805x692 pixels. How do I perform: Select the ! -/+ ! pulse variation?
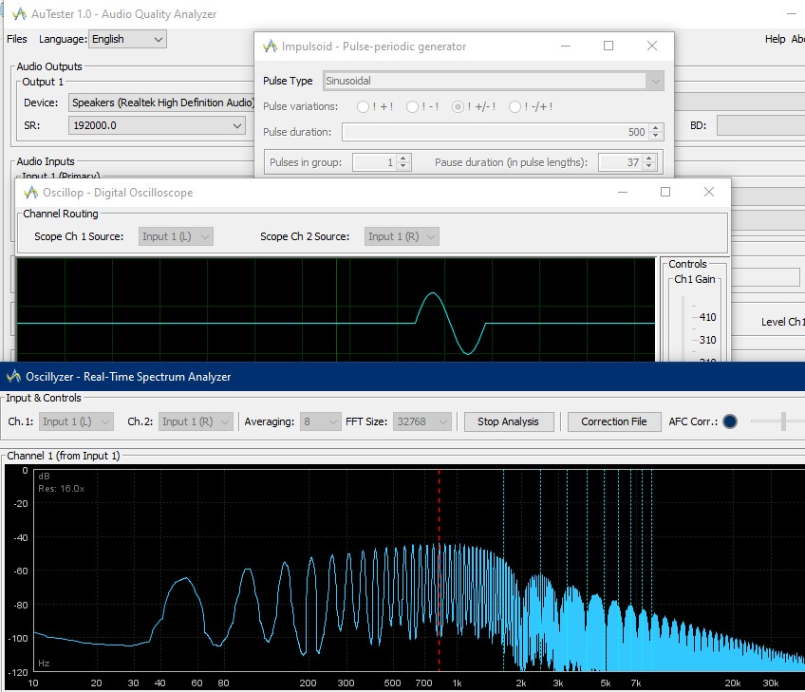click(515, 106)
